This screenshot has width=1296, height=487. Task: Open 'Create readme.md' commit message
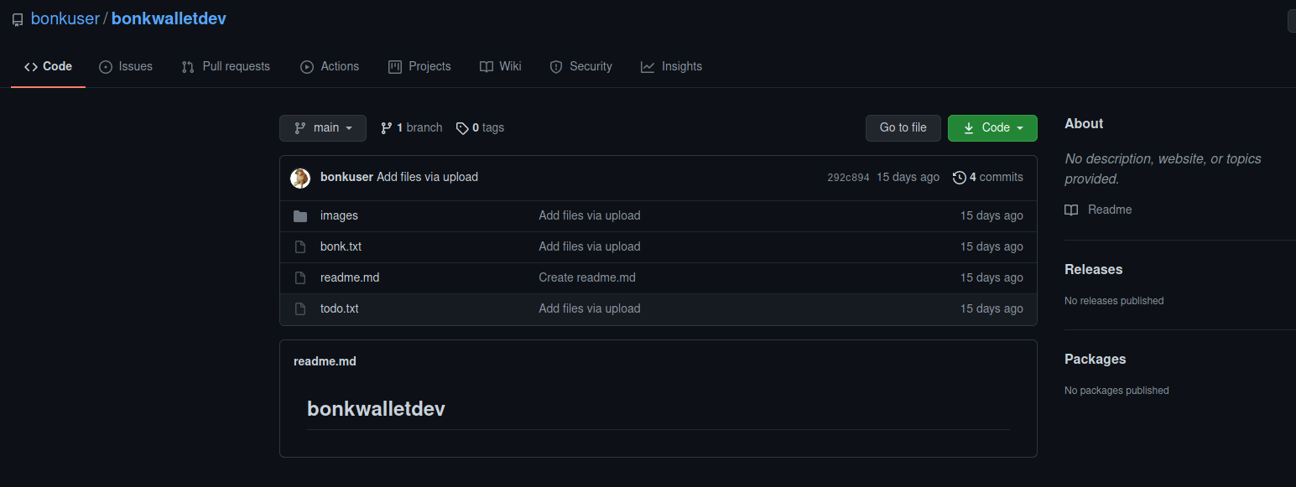pyautogui.click(x=587, y=277)
